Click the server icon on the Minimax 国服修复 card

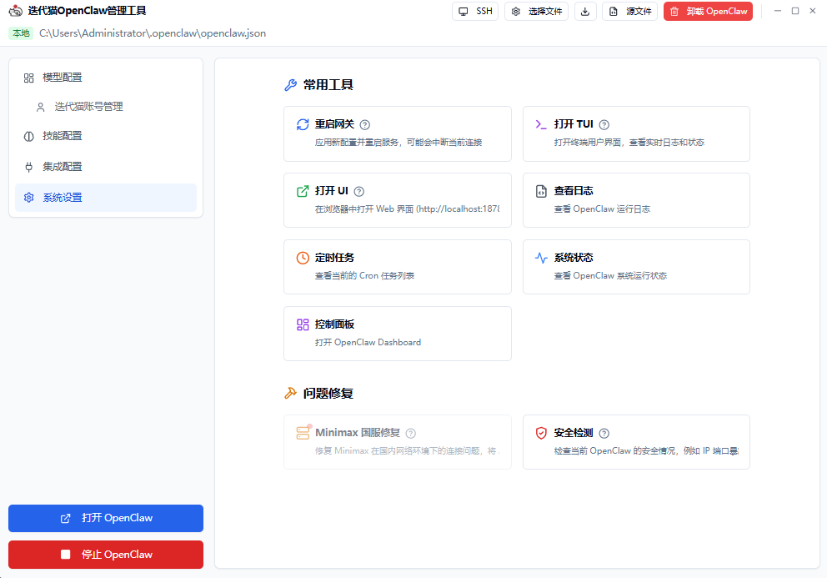[x=303, y=432]
